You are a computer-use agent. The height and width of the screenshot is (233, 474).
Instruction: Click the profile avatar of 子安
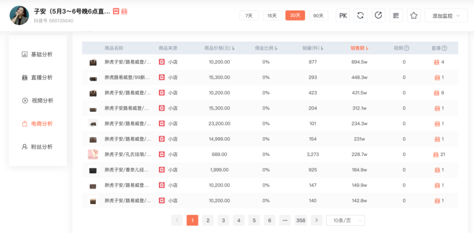click(x=19, y=16)
